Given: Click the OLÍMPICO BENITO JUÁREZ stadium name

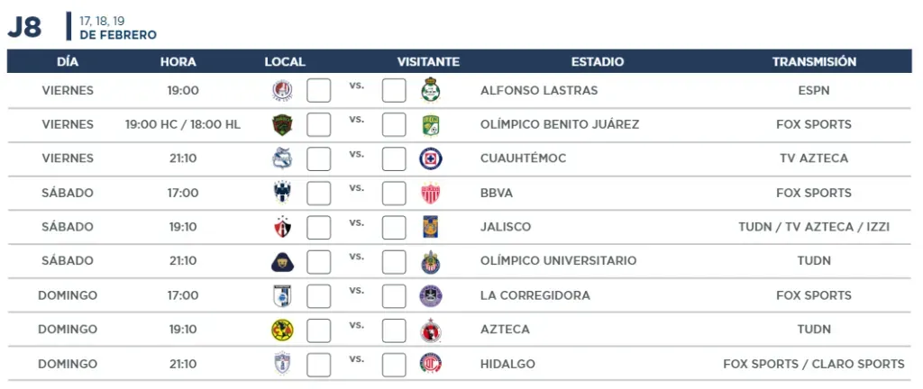Looking at the screenshot, I should coord(560,124).
